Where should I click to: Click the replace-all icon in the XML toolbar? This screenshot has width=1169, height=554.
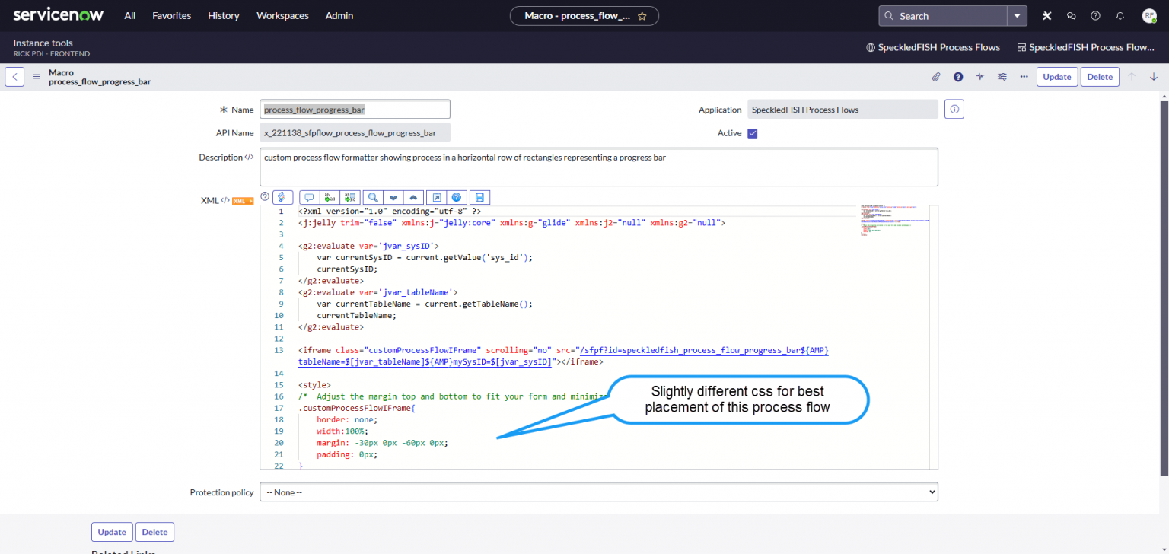(x=349, y=197)
